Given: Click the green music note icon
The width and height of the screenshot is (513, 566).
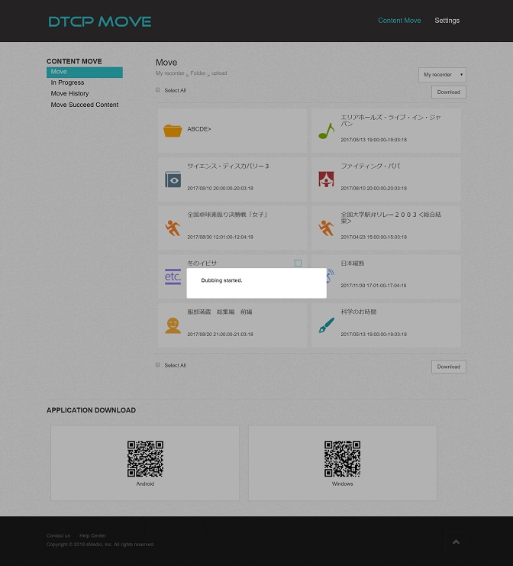Looking at the screenshot, I should coord(326,131).
